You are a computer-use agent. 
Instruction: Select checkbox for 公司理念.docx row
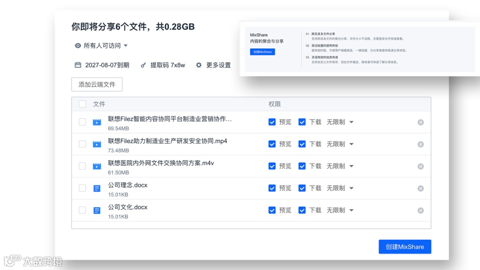82,188
